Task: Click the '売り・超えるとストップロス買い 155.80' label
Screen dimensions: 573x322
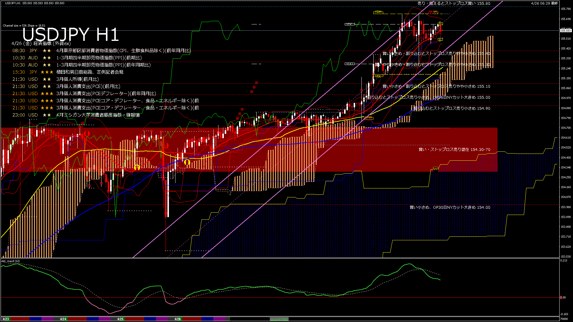Action: 454,4
